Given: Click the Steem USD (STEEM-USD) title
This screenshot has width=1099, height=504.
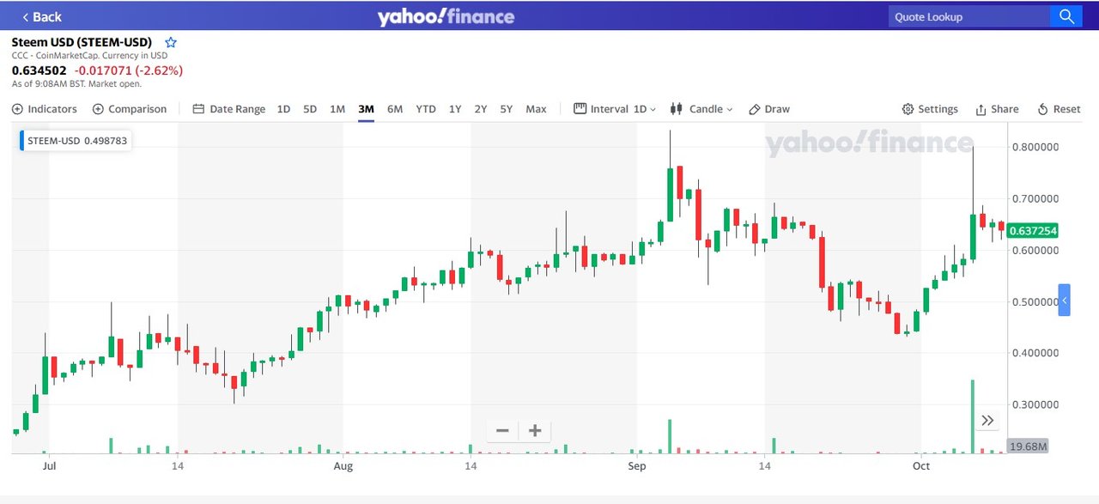Looking at the screenshot, I should pyautogui.click(x=82, y=42).
